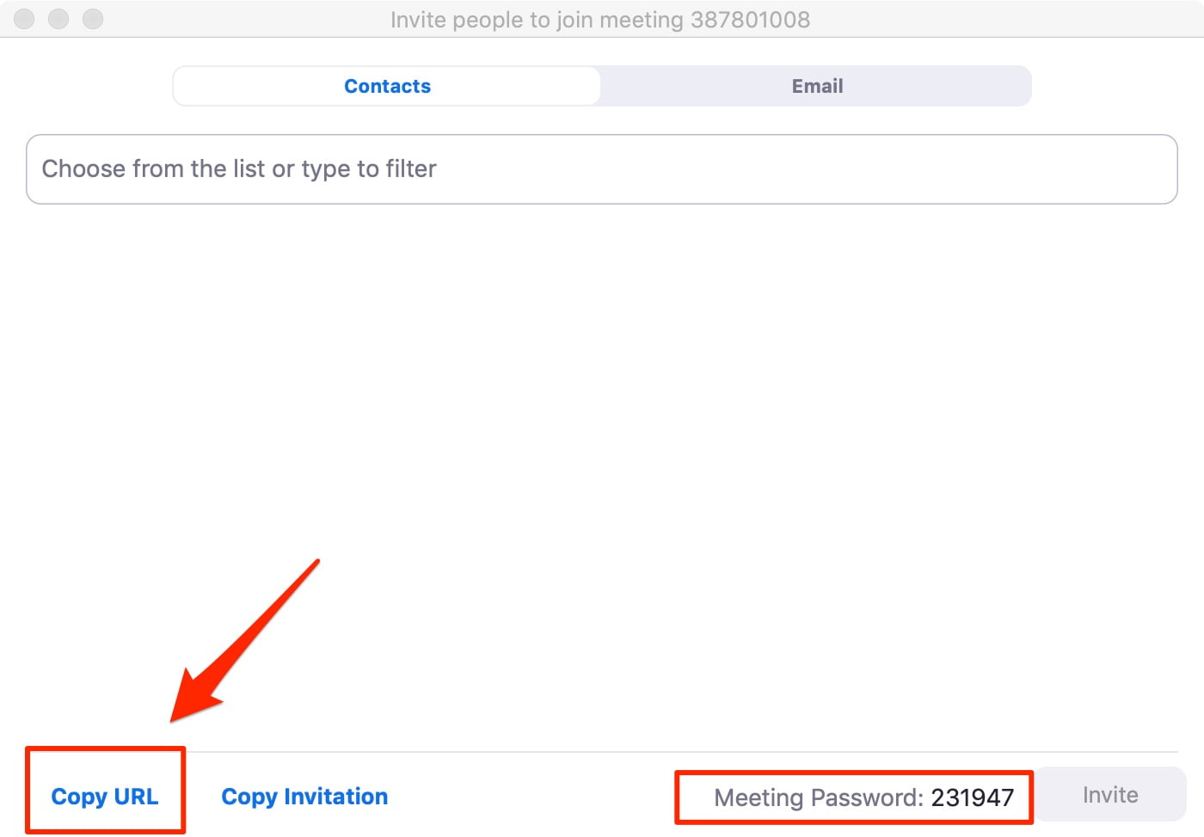Highlight the password shown beside Meeting Password
Screen dimensions: 1204x837
coord(973,797)
